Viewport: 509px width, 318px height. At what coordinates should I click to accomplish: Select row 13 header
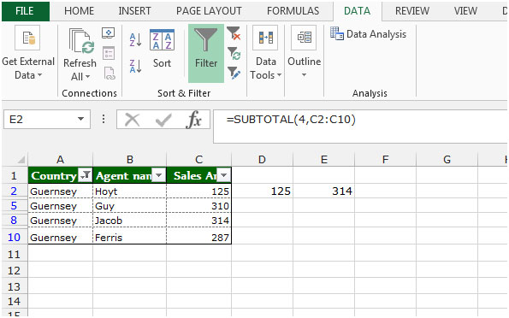[14, 286]
